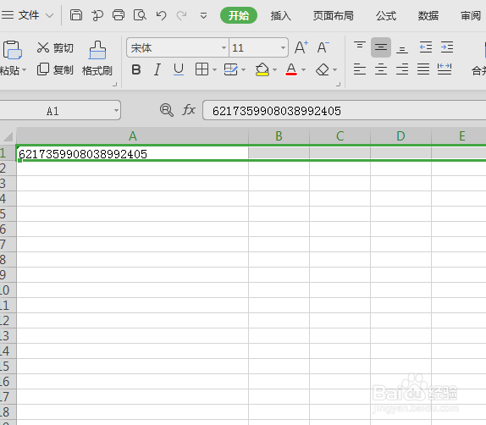Select Format Painter (格式刷) brush
This screenshot has width=486, height=425.
tap(97, 58)
